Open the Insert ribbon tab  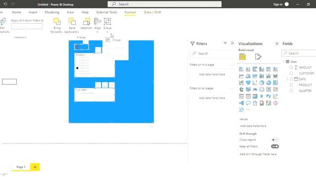(33, 12)
